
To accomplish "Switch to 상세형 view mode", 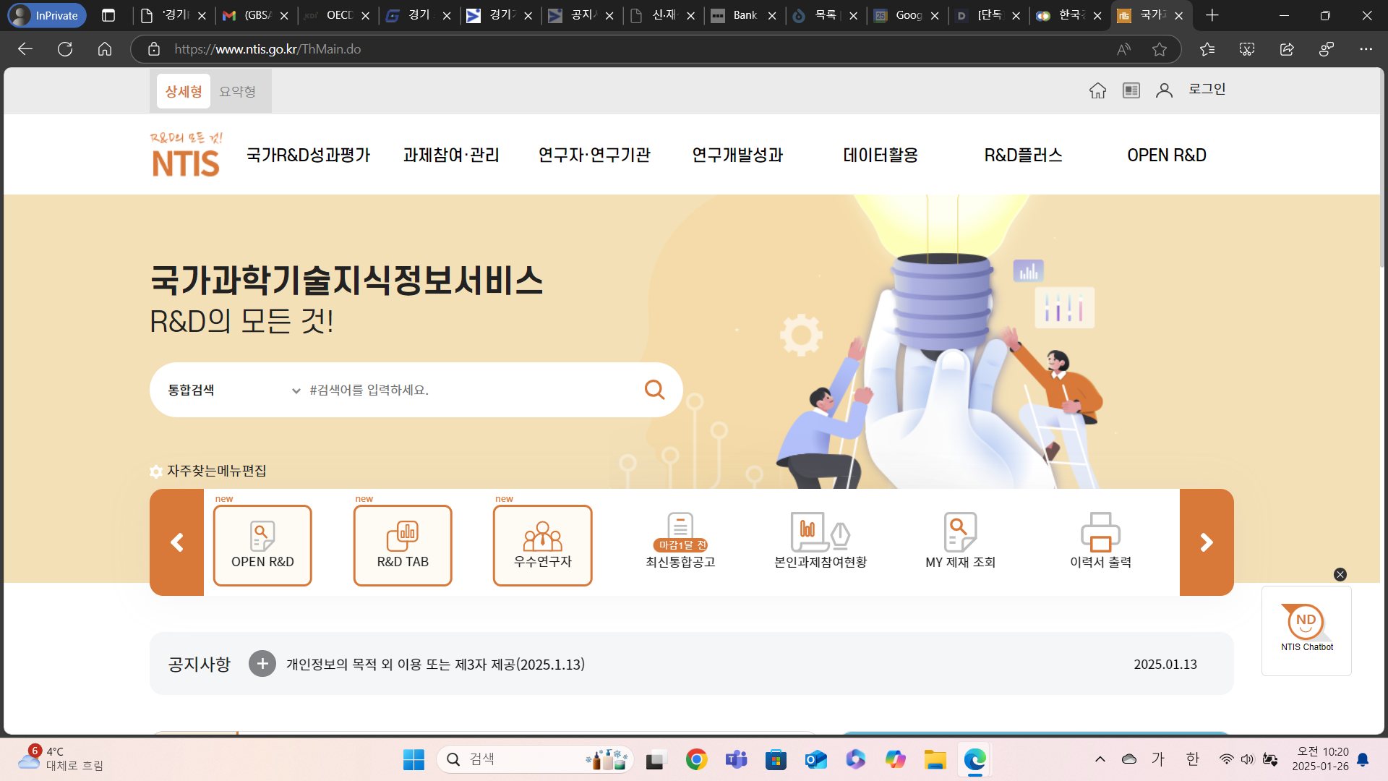I will click(184, 92).
